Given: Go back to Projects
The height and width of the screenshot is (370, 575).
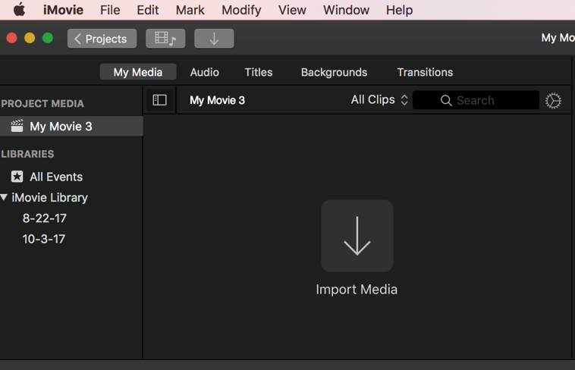Looking at the screenshot, I should [x=102, y=39].
